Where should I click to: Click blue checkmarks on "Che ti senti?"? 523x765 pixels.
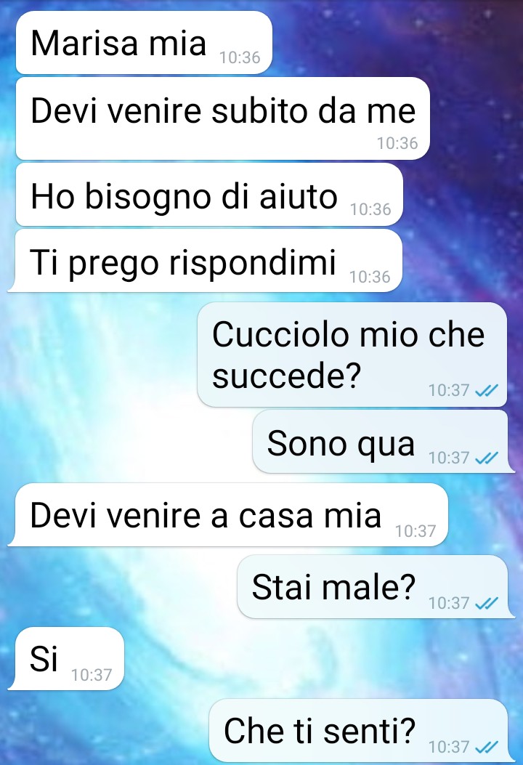487,746
